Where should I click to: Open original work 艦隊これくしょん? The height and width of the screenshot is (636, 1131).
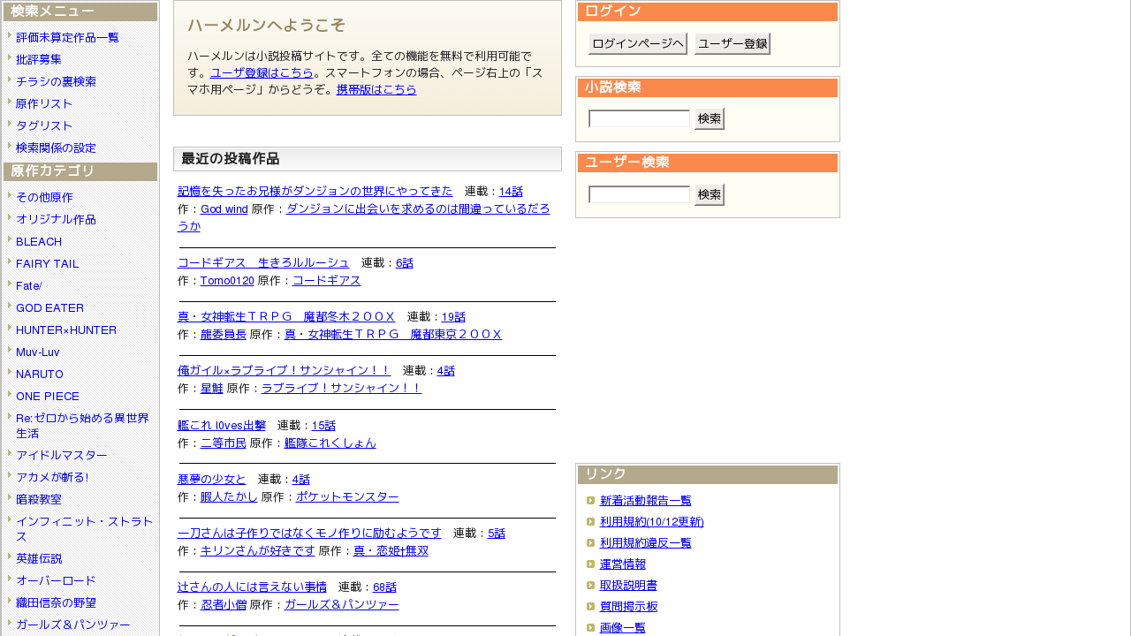tap(330, 443)
